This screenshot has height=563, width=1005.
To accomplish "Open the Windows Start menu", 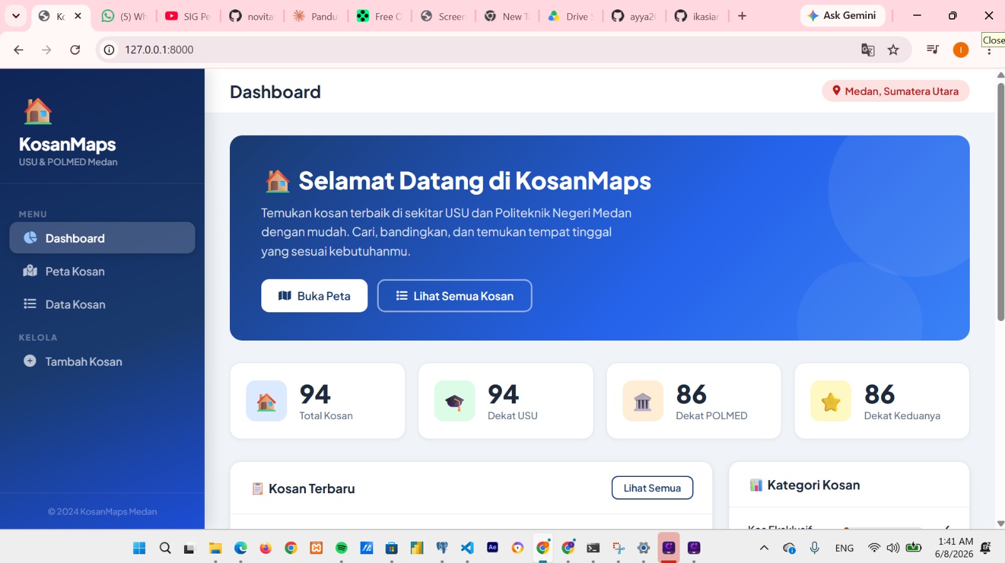I will 139,548.
